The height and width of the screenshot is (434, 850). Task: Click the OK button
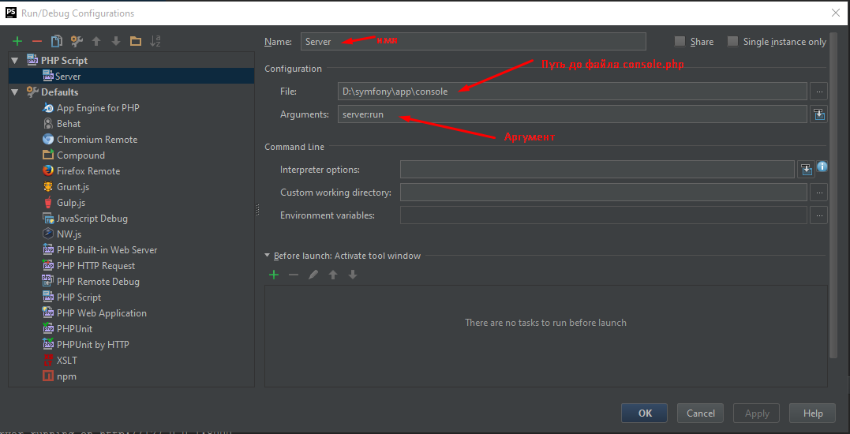click(x=645, y=413)
